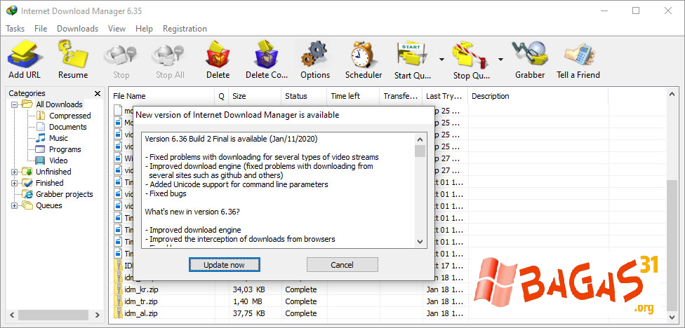Image resolution: width=685 pixels, height=328 pixels.
Task: Sort by the Size column header
Action: tap(255, 97)
